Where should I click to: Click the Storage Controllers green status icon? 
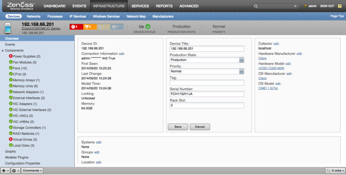10,127
